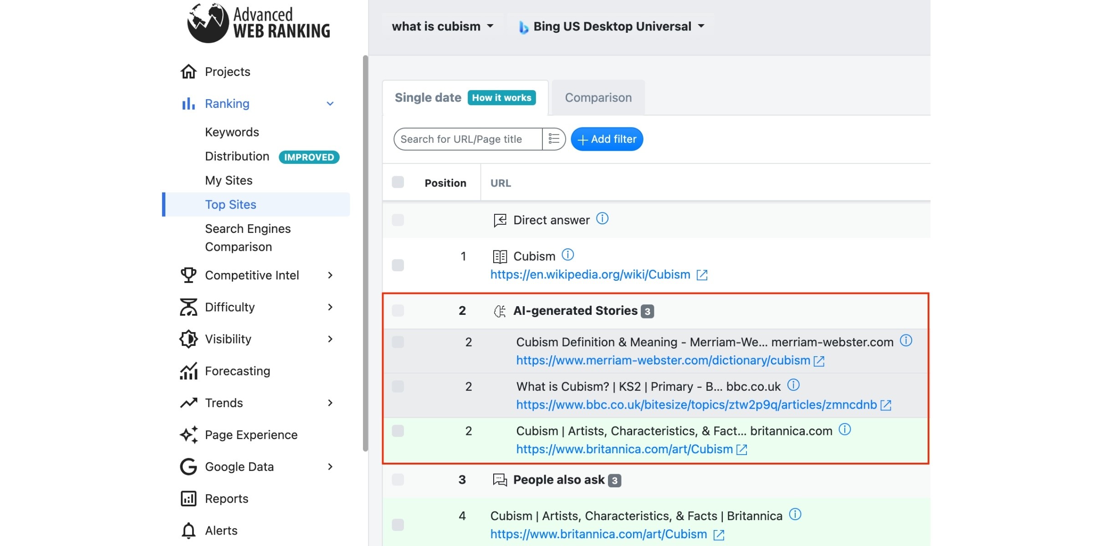Click the Advanced Web Ranking globe logo

click(208, 23)
